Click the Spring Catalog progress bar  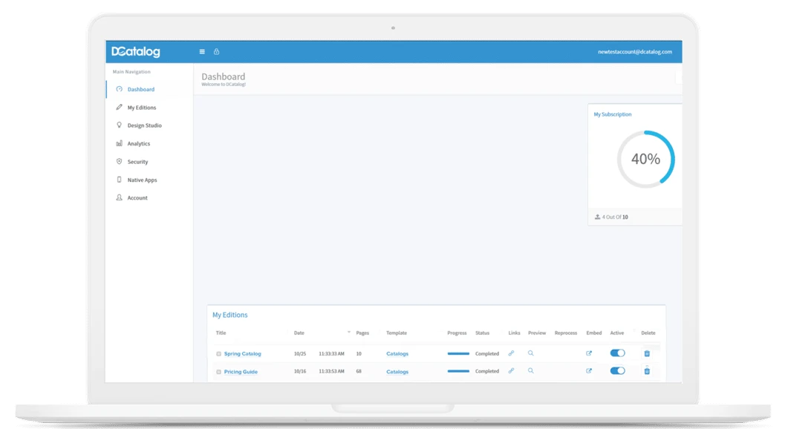coord(457,353)
